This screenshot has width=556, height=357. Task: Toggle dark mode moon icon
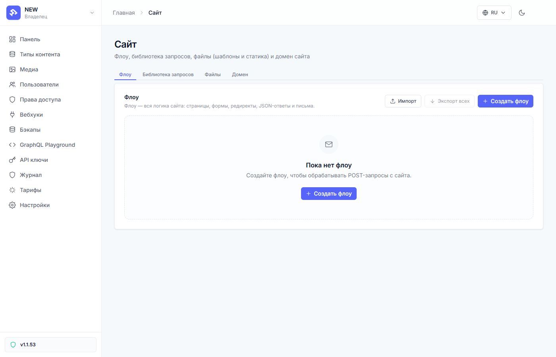click(522, 13)
